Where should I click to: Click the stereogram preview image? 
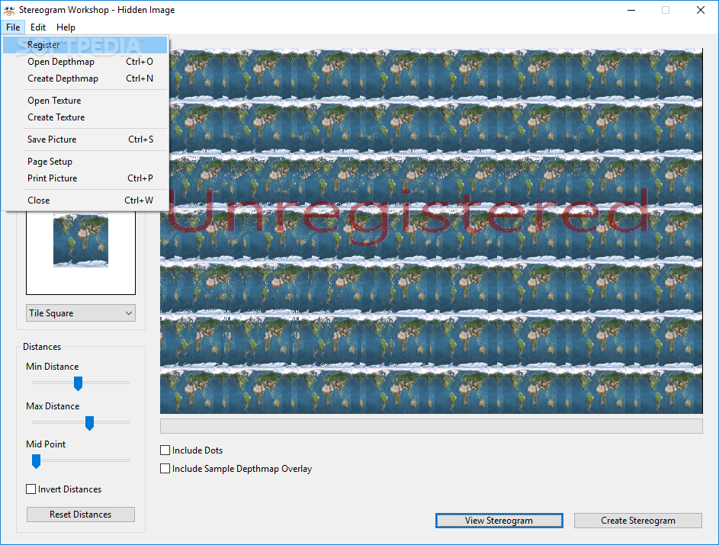pyautogui.click(x=431, y=231)
